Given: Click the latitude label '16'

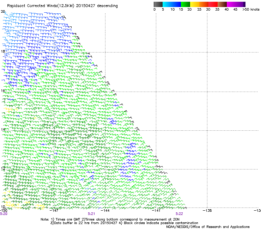Looking at the screenshot, I should [3, 91].
